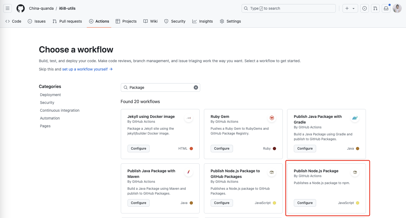The width and height of the screenshot is (406, 218).
Task: Open the user avatar menu
Action: (397, 8)
